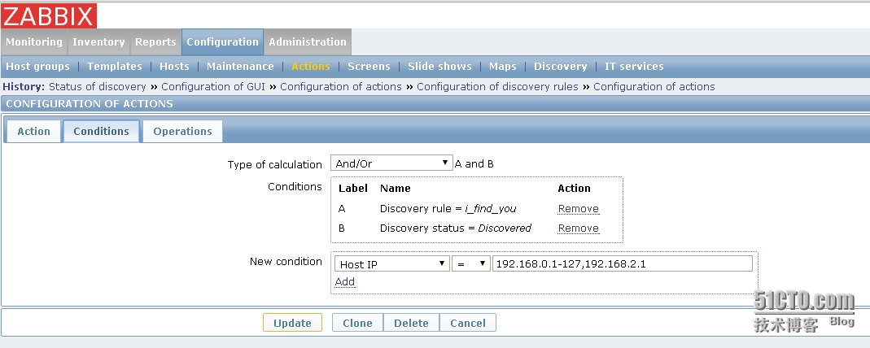This screenshot has width=870, height=348.
Task: Open Actions submenu
Action: click(x=311, y=67)
